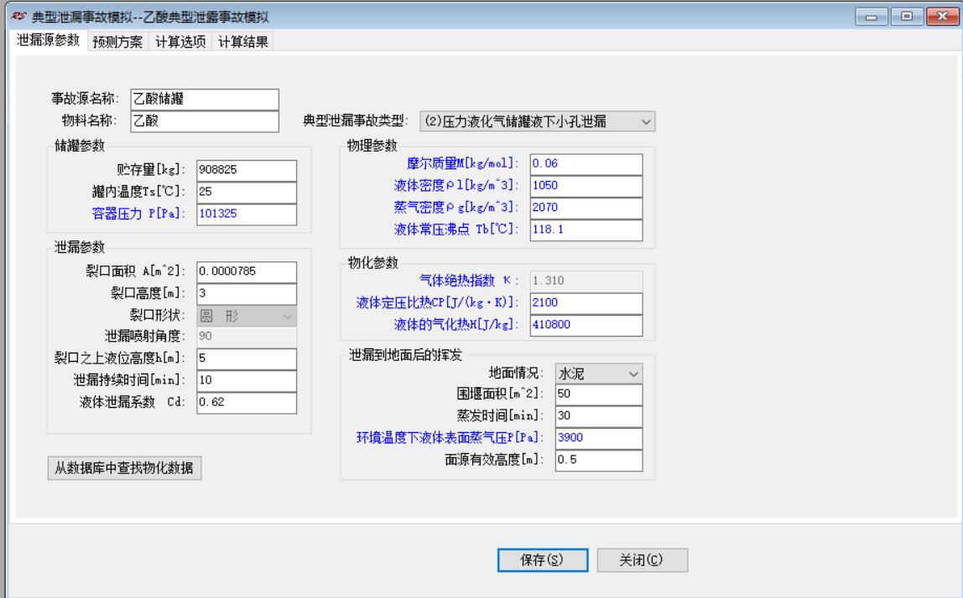
Task: Select the 泄漏源参数 tab
Action: coord(48,40)
